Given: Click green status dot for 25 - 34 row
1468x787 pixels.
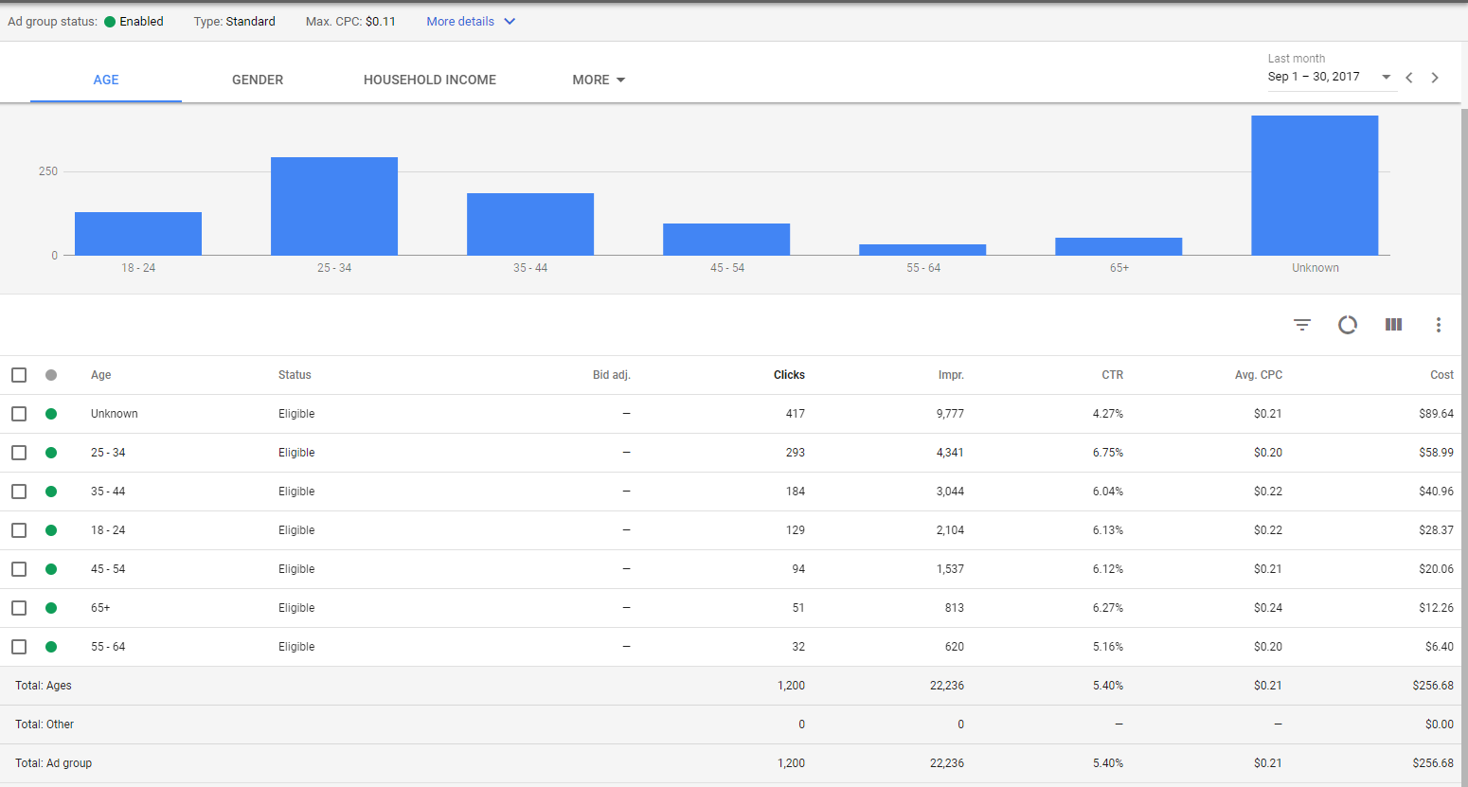Looking at the screenshot, I should [x=51, y=453].
